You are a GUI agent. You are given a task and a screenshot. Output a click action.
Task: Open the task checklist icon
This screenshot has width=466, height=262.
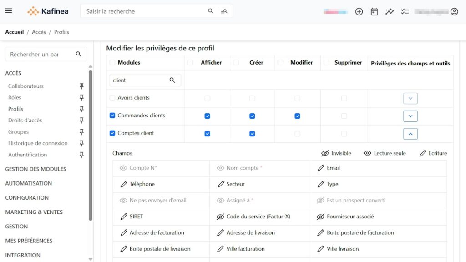[x=405, y=12]
